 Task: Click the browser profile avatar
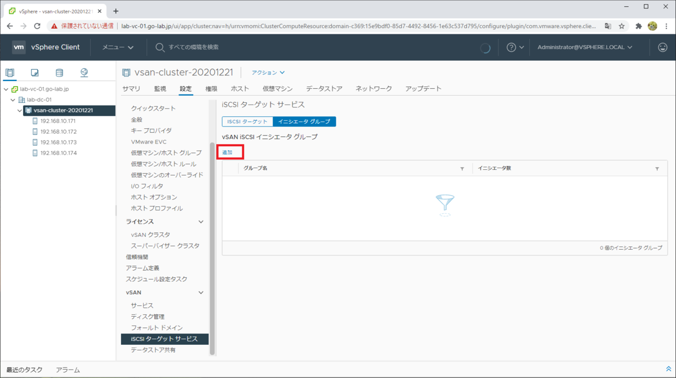[x=652, y=26]
